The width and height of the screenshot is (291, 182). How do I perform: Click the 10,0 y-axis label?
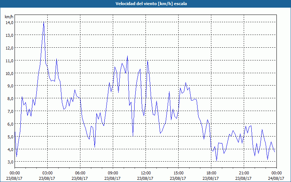(x=9, y=74)
